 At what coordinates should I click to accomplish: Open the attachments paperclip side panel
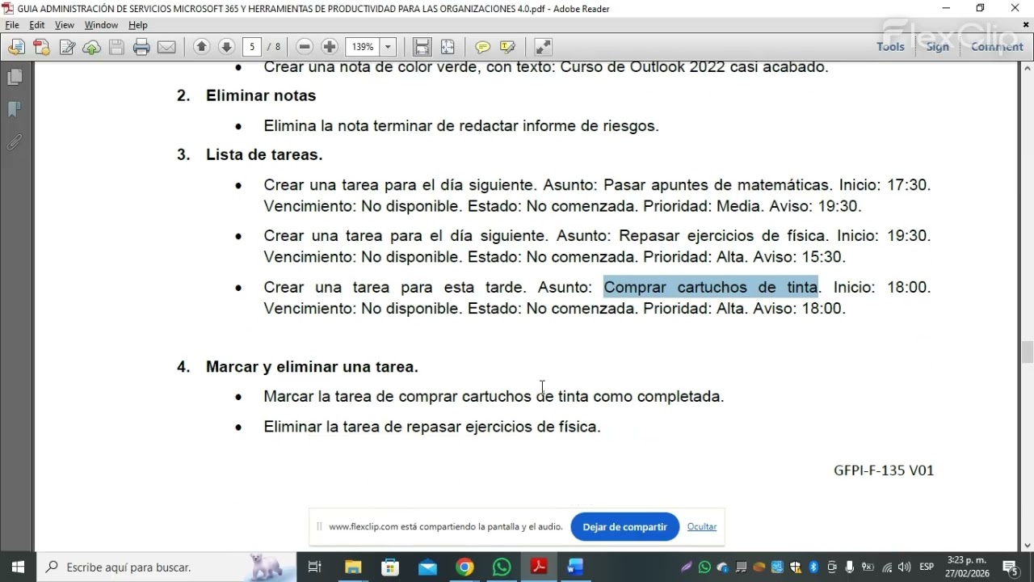[14, 142]
